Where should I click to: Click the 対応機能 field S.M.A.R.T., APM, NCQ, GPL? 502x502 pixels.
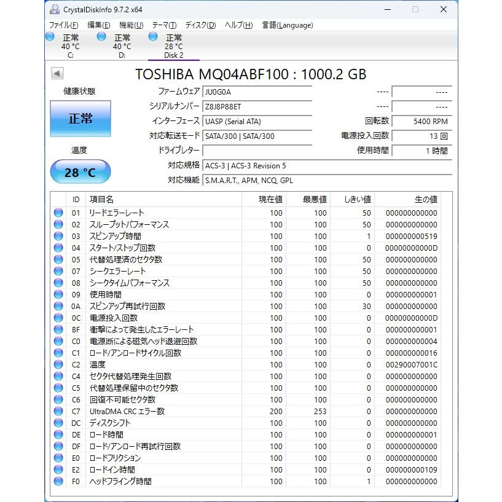tap(327, 180)
